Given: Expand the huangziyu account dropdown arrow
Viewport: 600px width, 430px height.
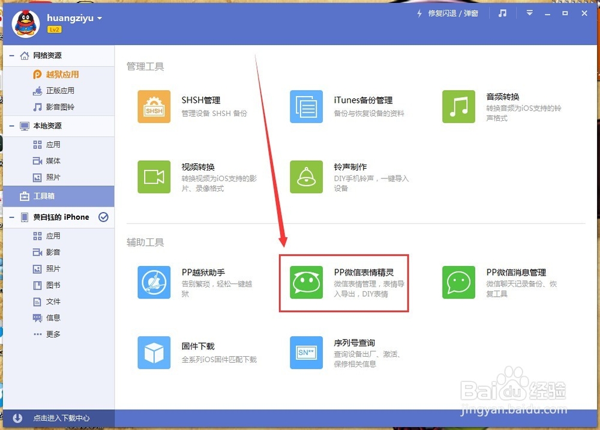Looking at the screenshot, I should pyautogui.click(x=99, y=18).
